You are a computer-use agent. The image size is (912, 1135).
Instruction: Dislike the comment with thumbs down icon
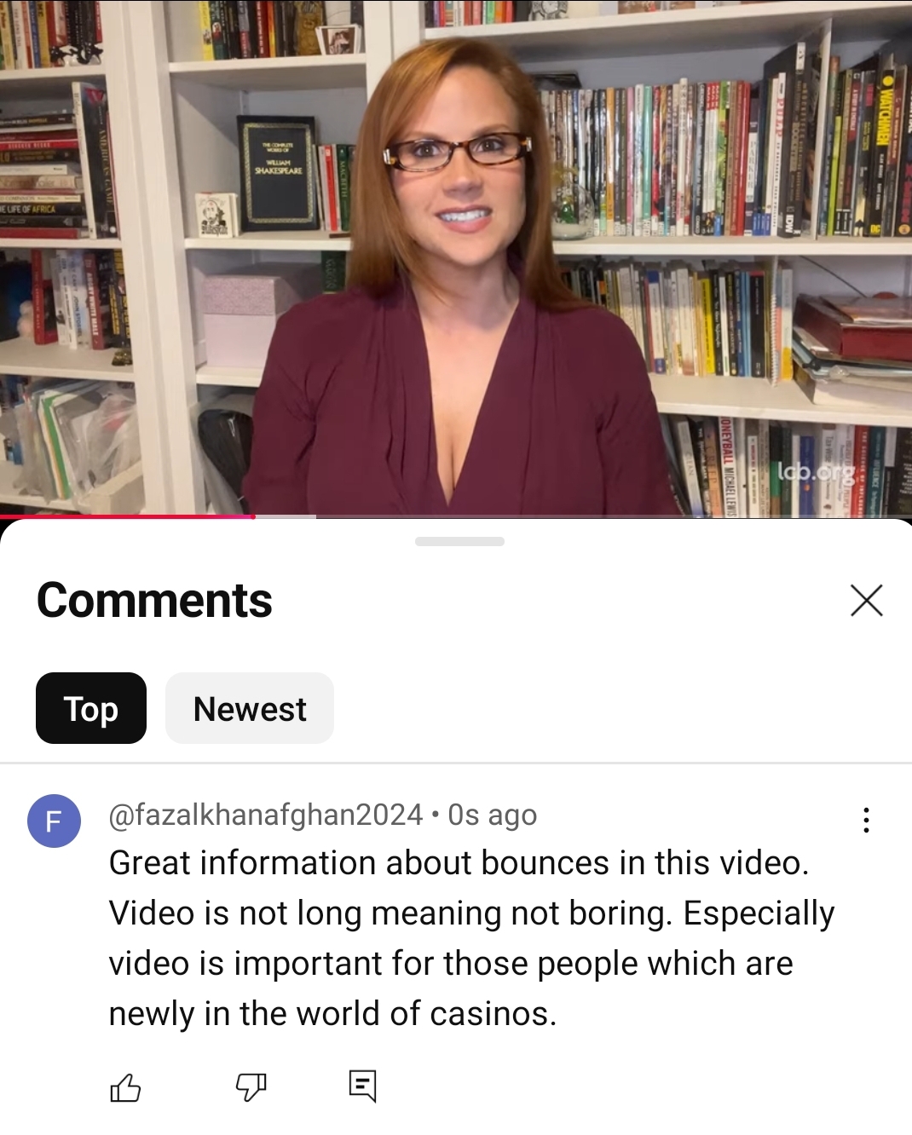[251, 1087]
